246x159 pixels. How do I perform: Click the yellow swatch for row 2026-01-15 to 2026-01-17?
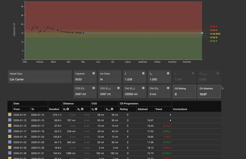(10, 126)
